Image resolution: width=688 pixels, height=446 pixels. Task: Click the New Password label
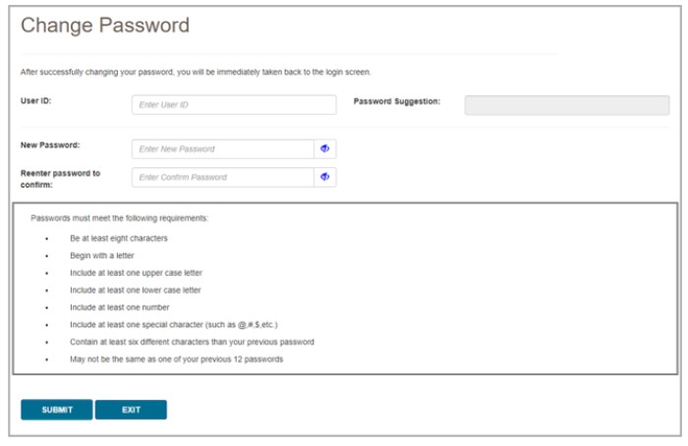[x=50, y=145]
